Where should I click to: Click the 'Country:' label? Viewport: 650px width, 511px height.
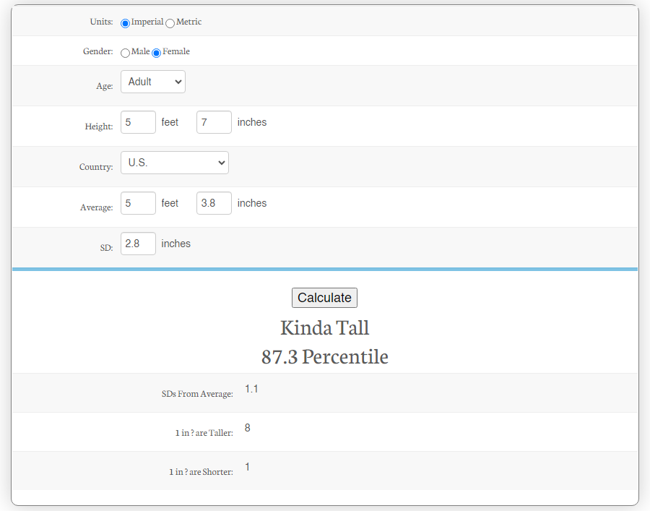click(96, 167)
